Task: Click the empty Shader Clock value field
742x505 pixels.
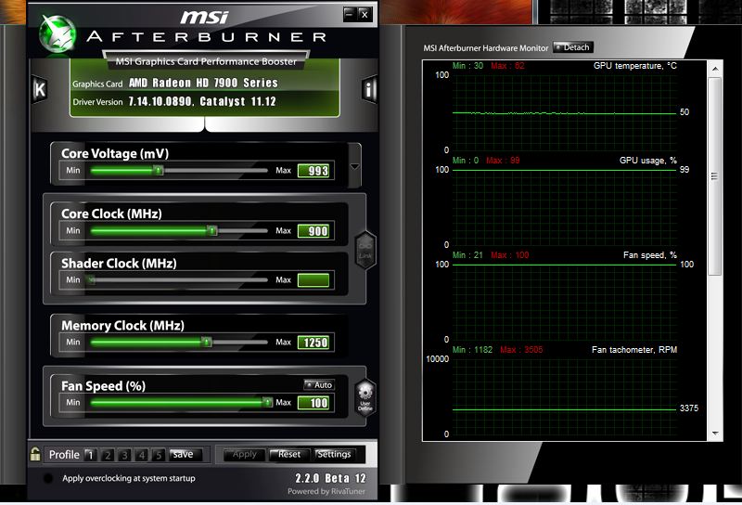Action: click(313, 280)
